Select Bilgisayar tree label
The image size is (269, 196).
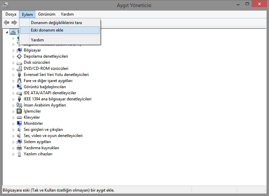(32, 50)
